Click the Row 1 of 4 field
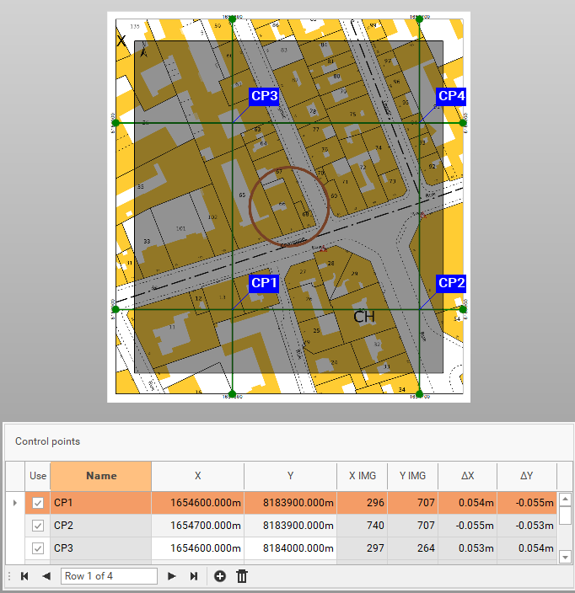The width and height of the screenshot is (575, 593). coord(109,576)
